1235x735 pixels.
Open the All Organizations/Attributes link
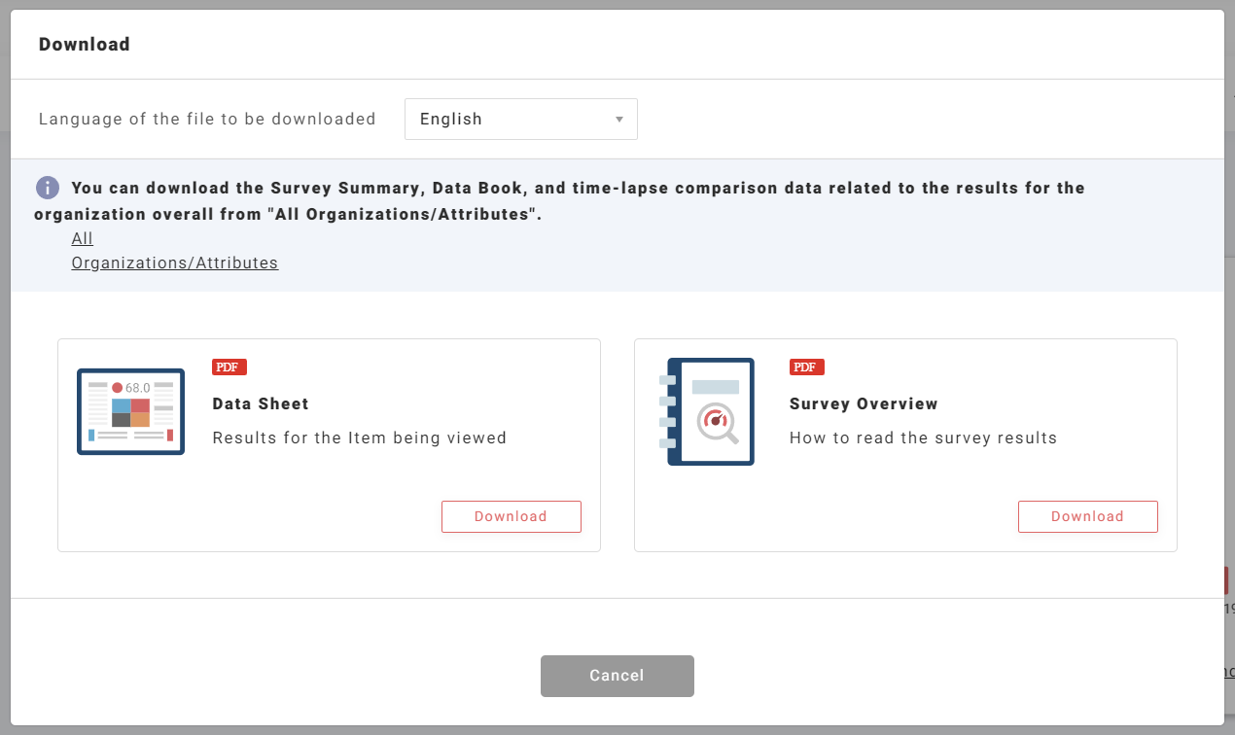pyautogui.click(x=174, y=262)
